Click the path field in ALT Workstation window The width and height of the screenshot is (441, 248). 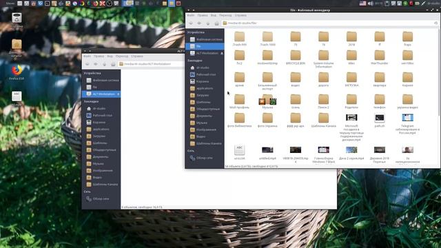152,64
